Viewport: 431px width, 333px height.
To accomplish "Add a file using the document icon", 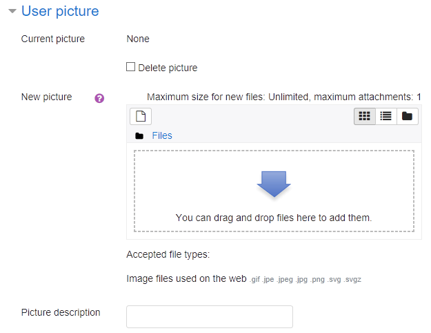I will click(x=141, y=116).
